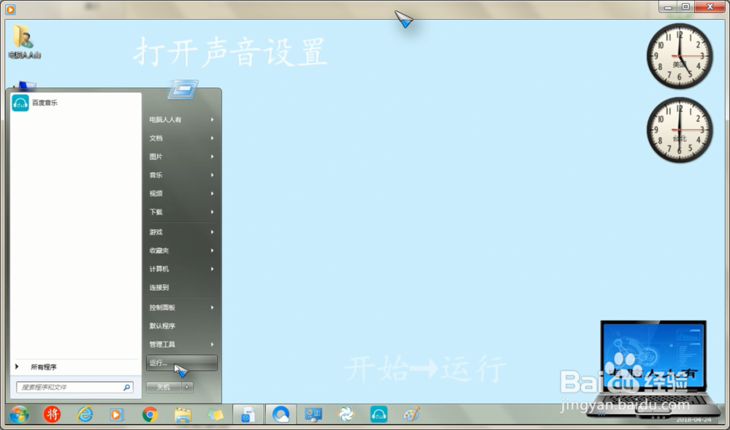The image size is (730, 430).
Task: Expand the 图片 submenu arrow
Action: (x=212, y=157)
